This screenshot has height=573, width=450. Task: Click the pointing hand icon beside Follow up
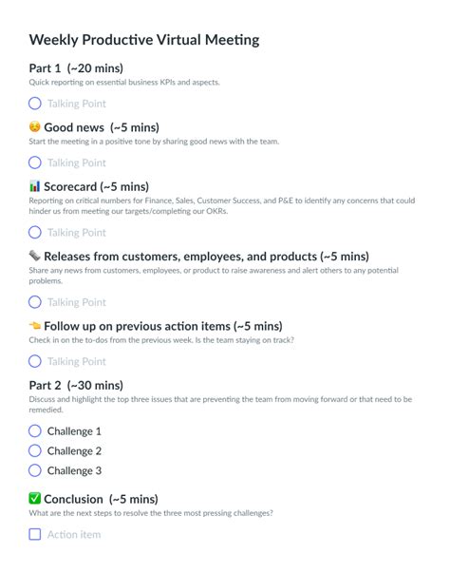(x=35, y=325)
